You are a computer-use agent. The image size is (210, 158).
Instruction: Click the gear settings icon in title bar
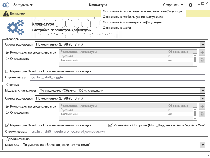coord(191,5)
